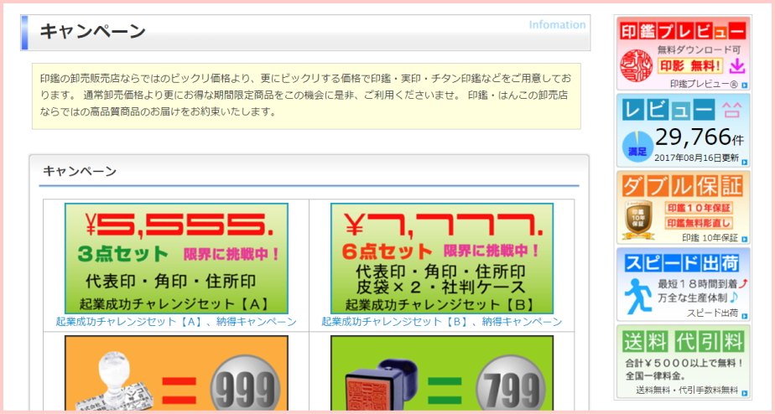Click the pink smiley face icon

point(731,110)
